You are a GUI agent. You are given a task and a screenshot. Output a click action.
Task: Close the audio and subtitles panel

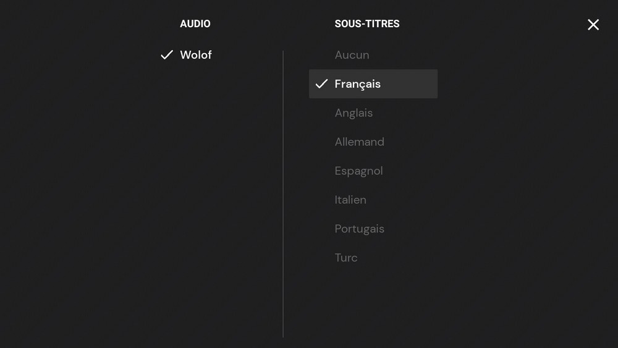(593, 25)
